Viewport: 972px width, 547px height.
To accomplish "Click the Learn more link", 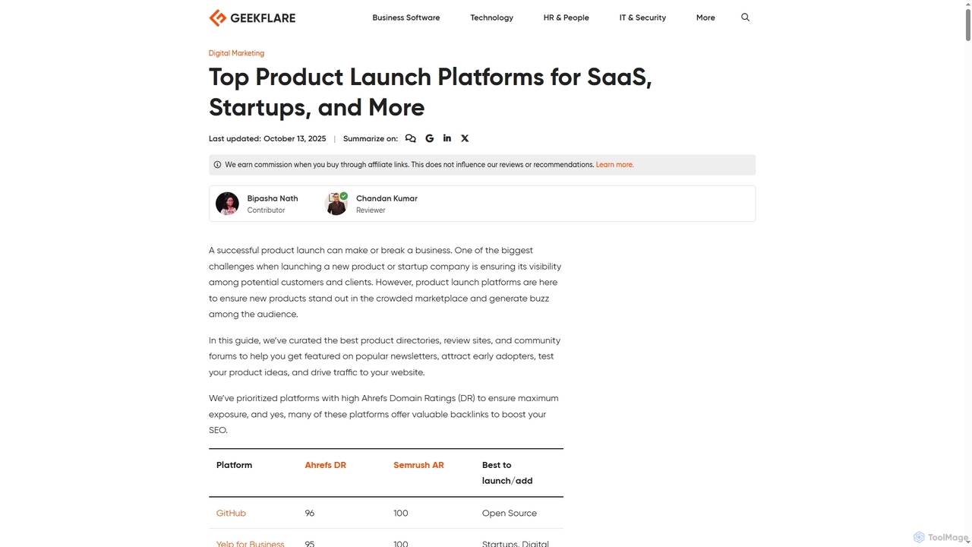I will click(x=614, y=165).
